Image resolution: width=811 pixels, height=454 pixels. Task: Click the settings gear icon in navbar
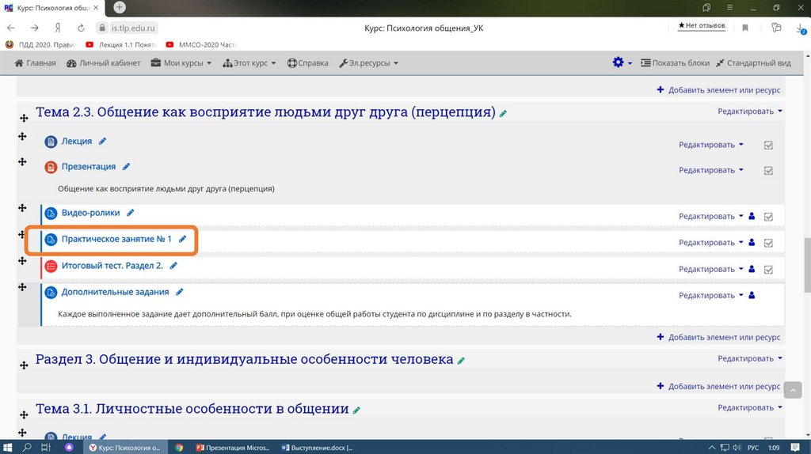click(x=619, y=63)
